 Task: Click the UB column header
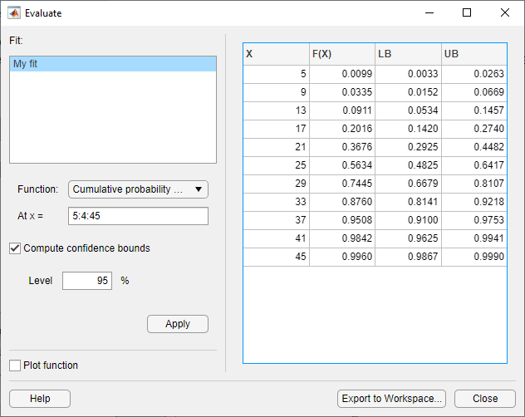(473, 54)
